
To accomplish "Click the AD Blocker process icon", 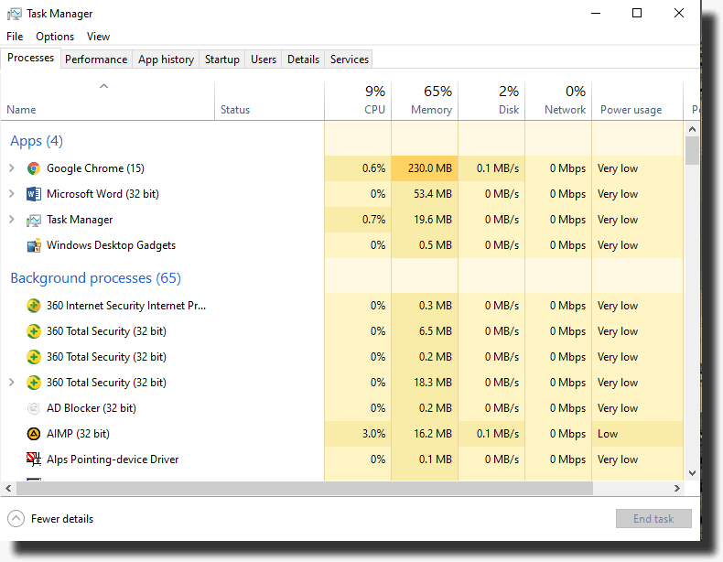I will click(x=33, y=408).
